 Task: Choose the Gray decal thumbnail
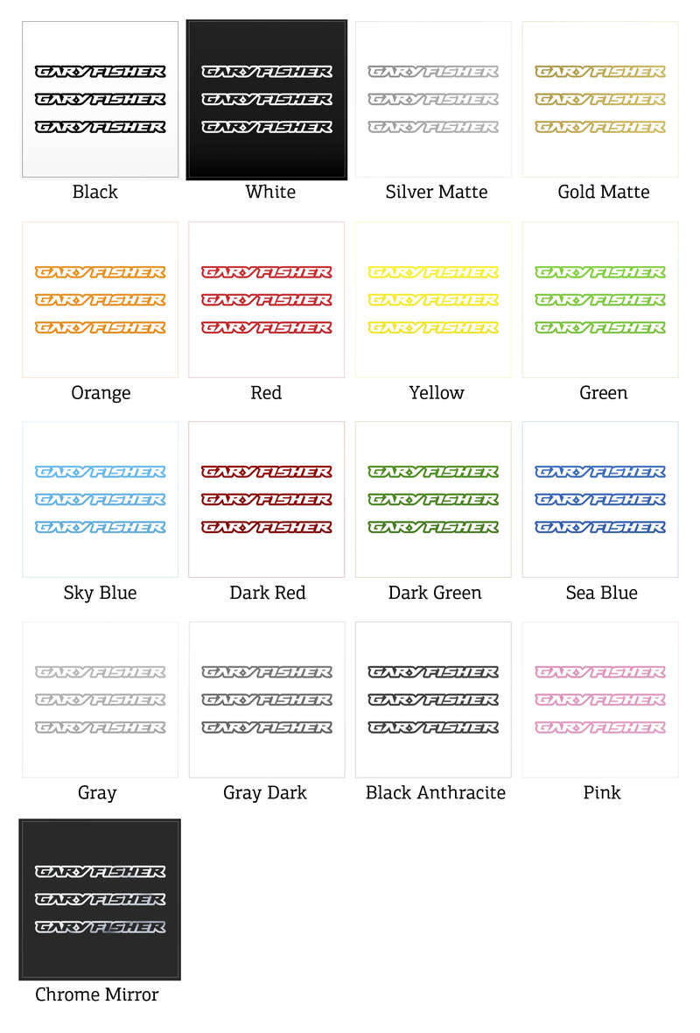pyautogui.click(x=100, y=699)
